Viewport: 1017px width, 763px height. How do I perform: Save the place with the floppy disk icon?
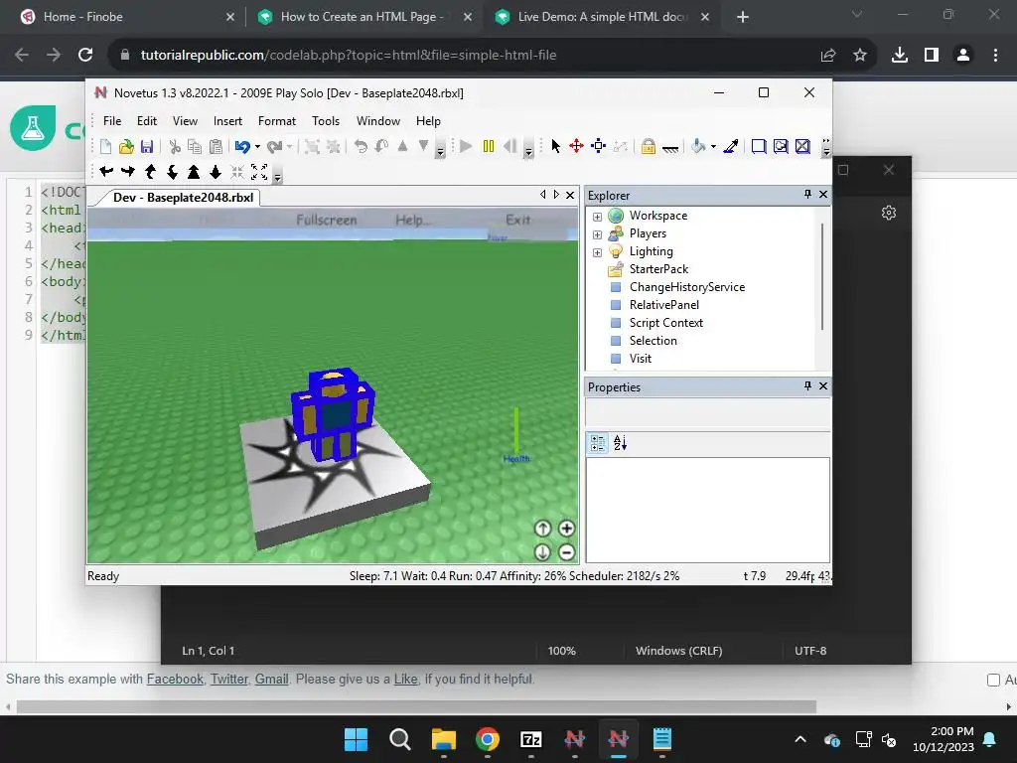click(x=147, y=147)
